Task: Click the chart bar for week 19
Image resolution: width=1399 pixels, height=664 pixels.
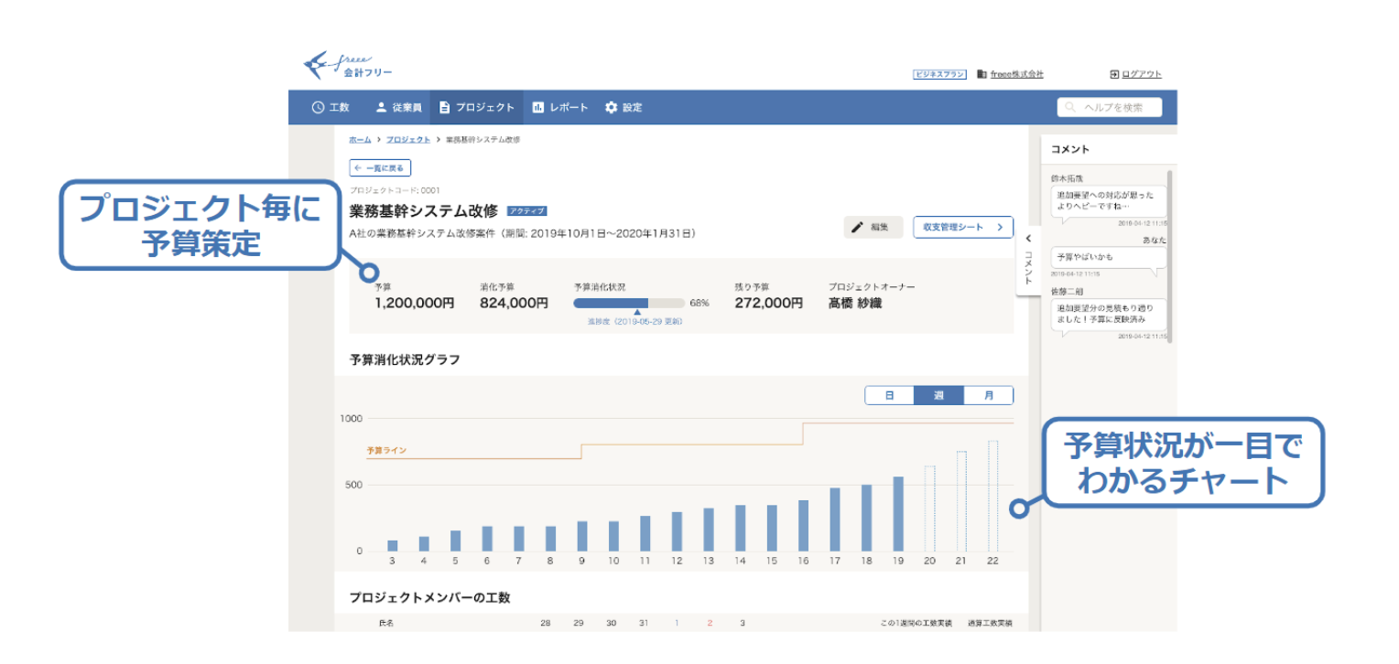Action: pos(898,514)
